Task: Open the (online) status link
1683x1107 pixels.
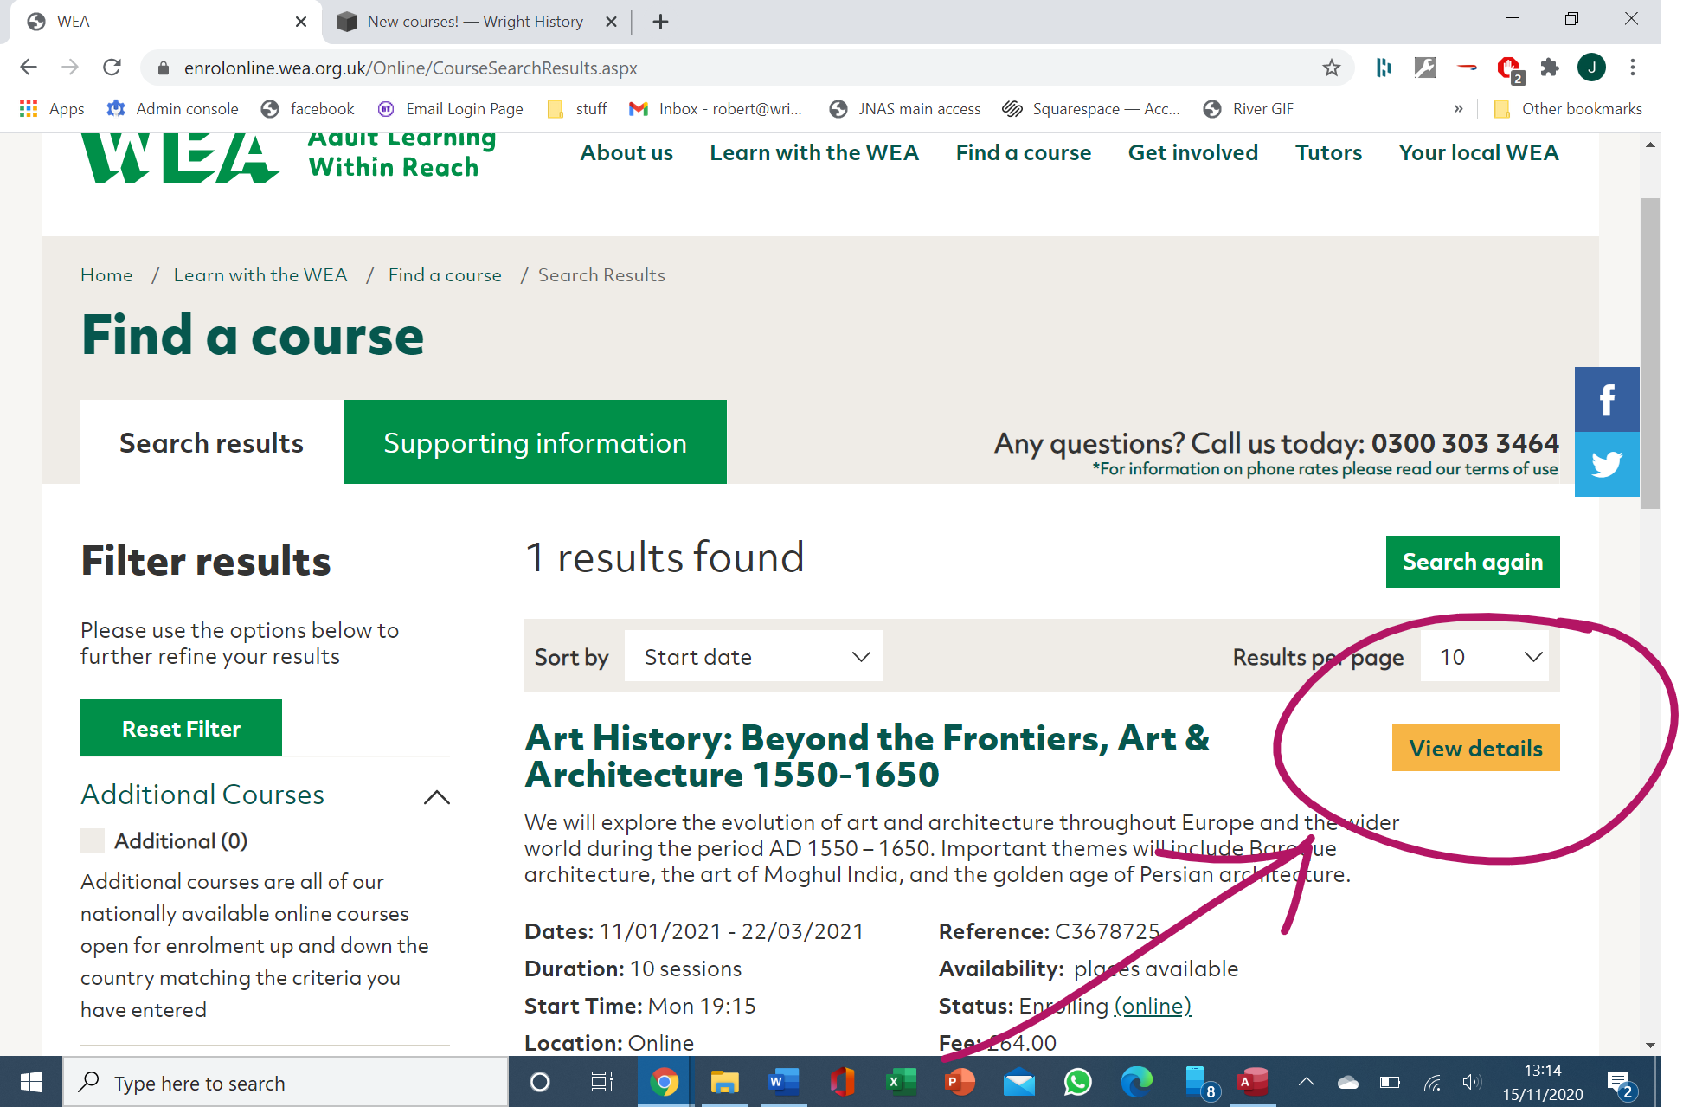Action: pos(1153,1006)
